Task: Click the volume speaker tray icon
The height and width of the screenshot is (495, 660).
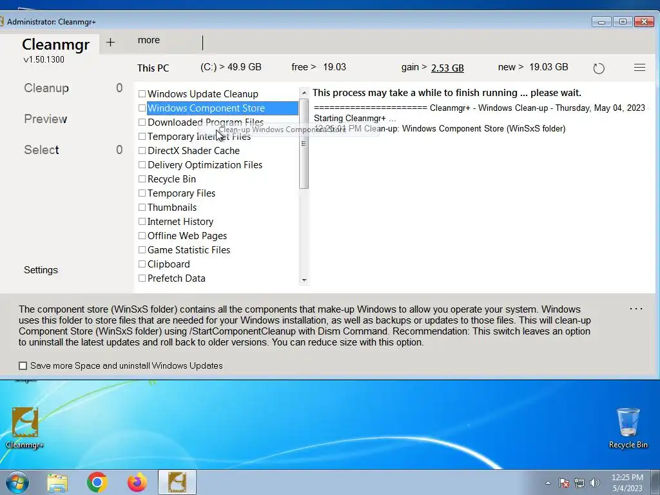Action: [x=595, y=483]
